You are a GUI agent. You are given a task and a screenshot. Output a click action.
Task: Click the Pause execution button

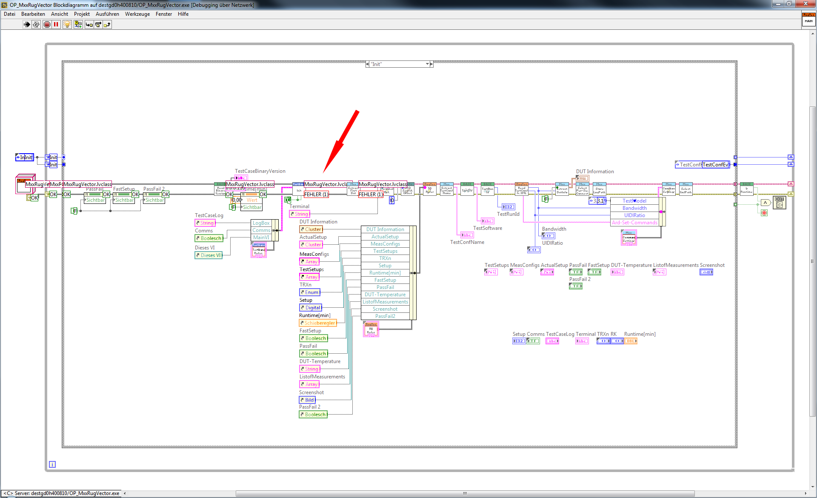(x=56, y=25)
